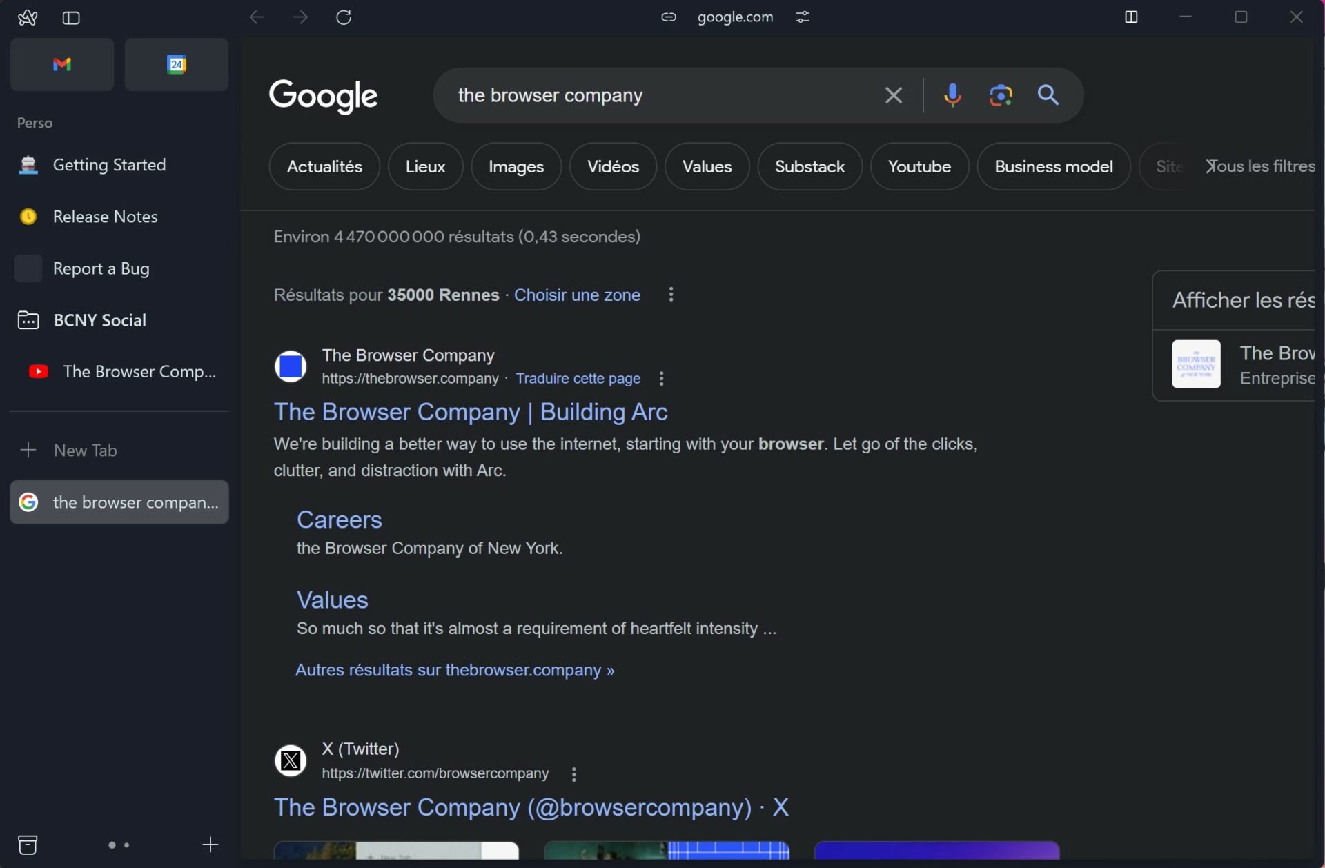Toggle the sidebar panel icon
This screenshot has height=868, width=1325.
71,18
